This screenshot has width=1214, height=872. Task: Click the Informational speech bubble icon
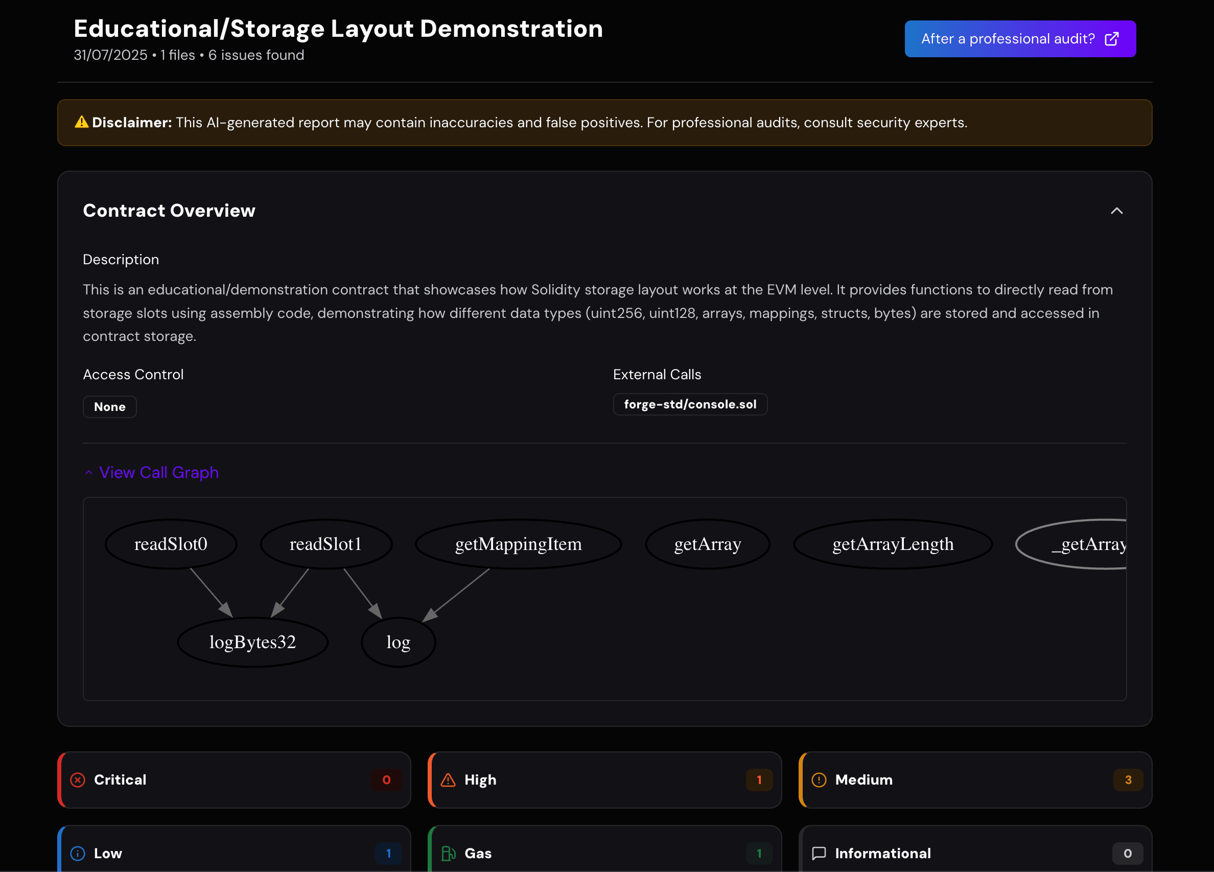pyautogui.click(x=819, y=853)
